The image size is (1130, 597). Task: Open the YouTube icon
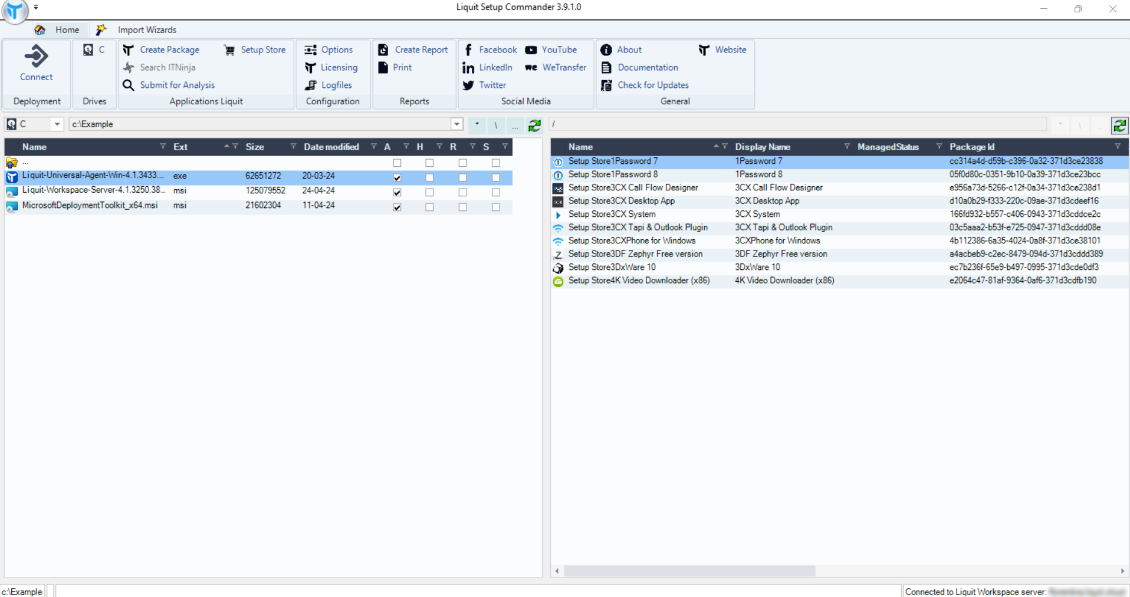[x=531, y=50]
